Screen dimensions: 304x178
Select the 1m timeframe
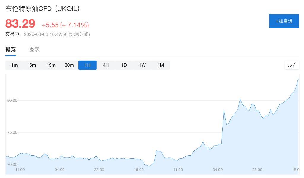14,65
